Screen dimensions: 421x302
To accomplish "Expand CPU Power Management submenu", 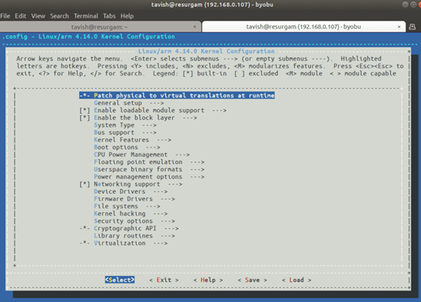I will (141, 154).
